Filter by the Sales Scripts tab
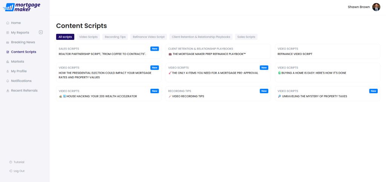Image resolution: width=386 pixels, height=182 pixels. pyautogui.click(x=246, y=37)
